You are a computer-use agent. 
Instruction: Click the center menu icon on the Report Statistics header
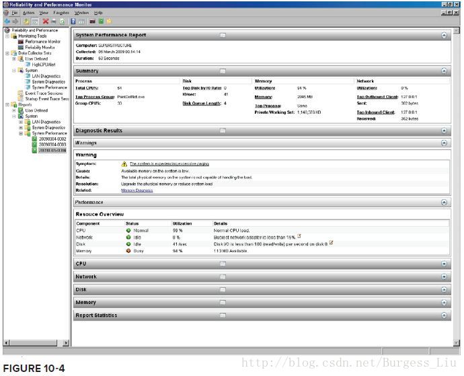click(x=223, y=315)
